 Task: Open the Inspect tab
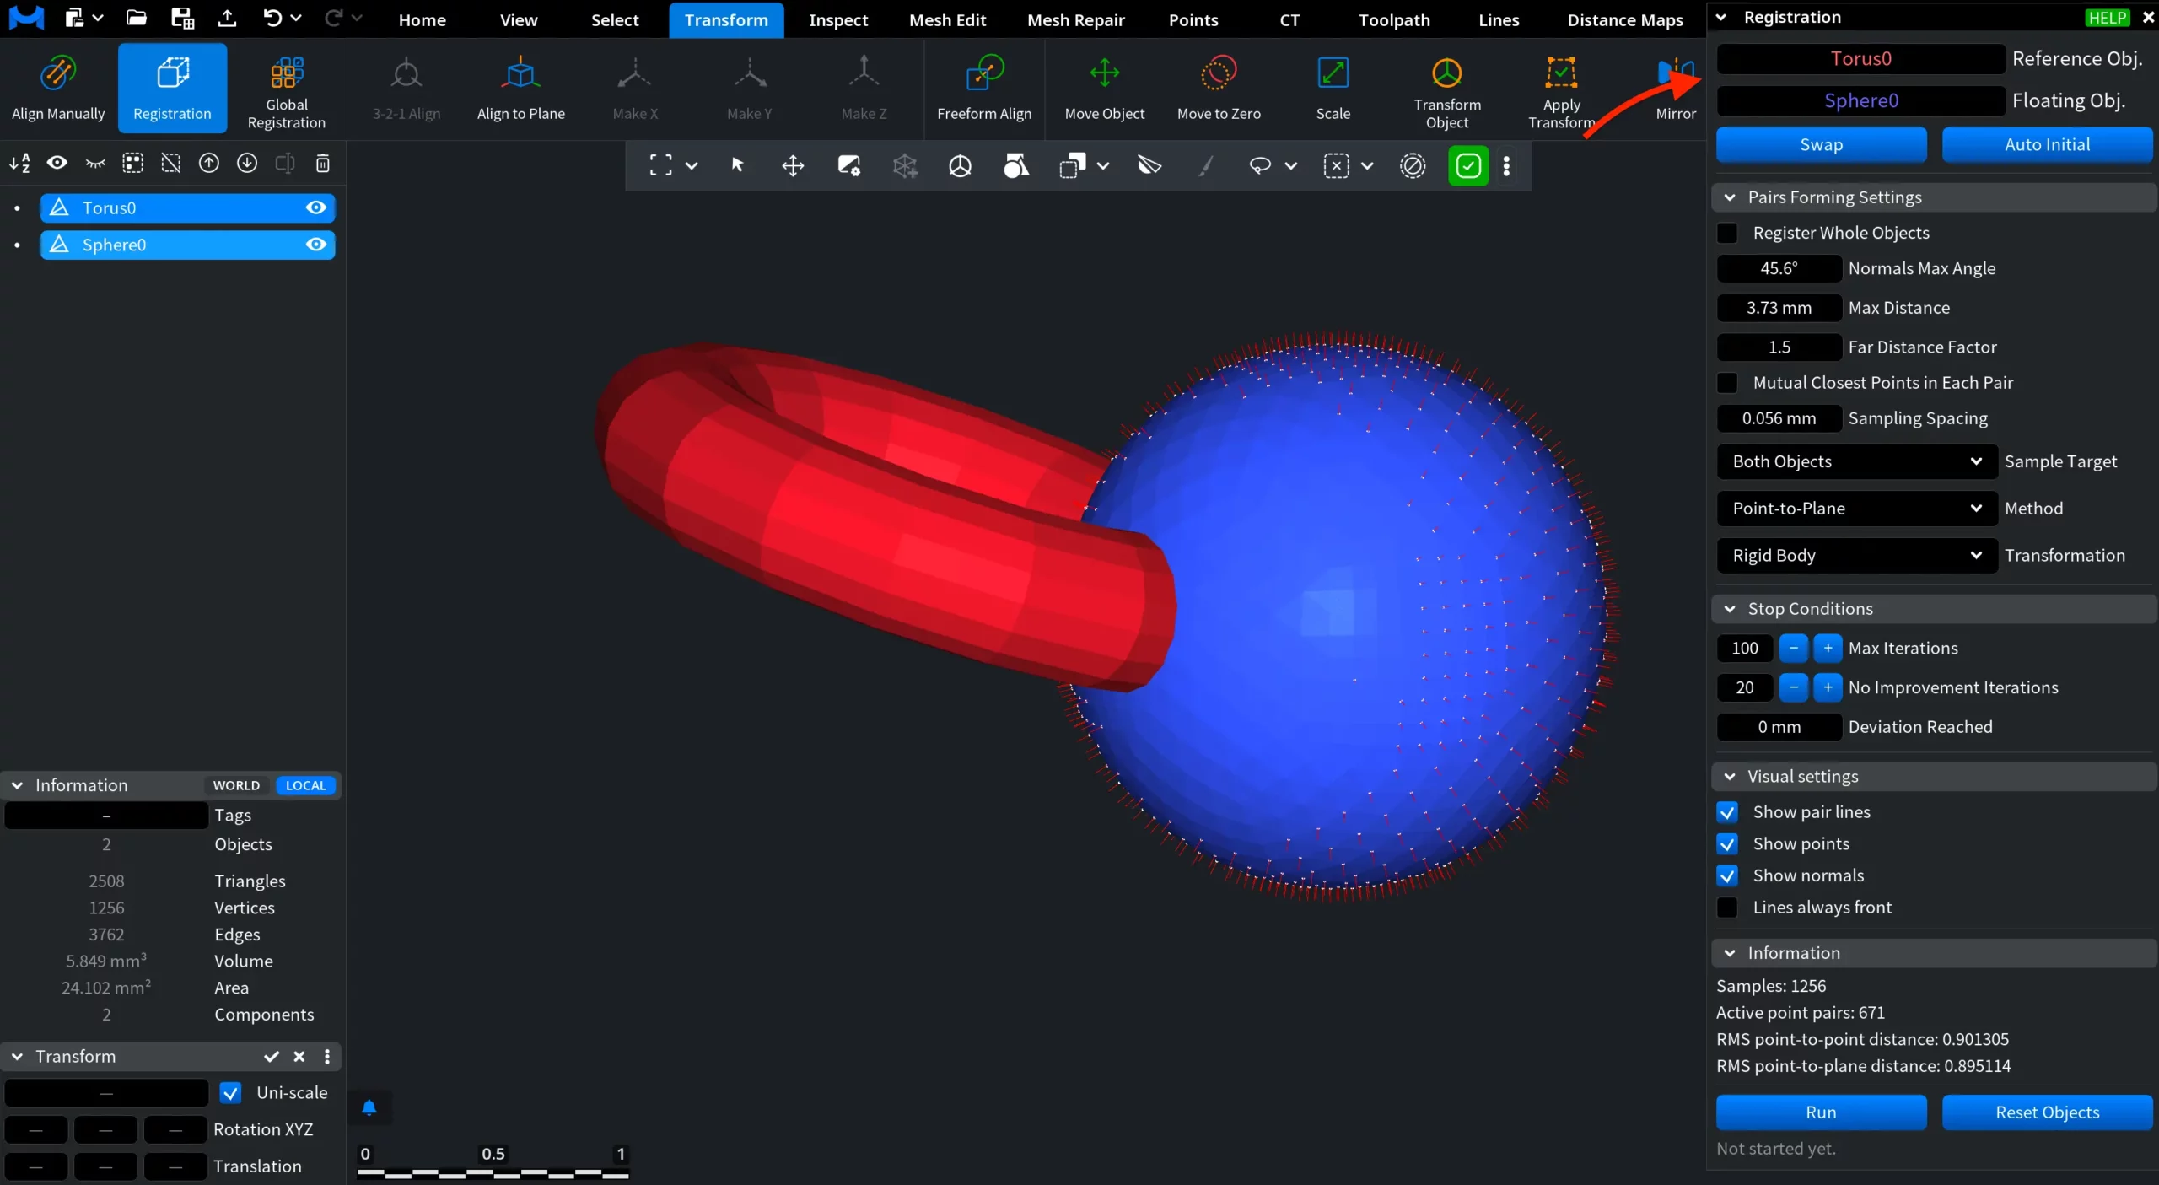[837, 19]
